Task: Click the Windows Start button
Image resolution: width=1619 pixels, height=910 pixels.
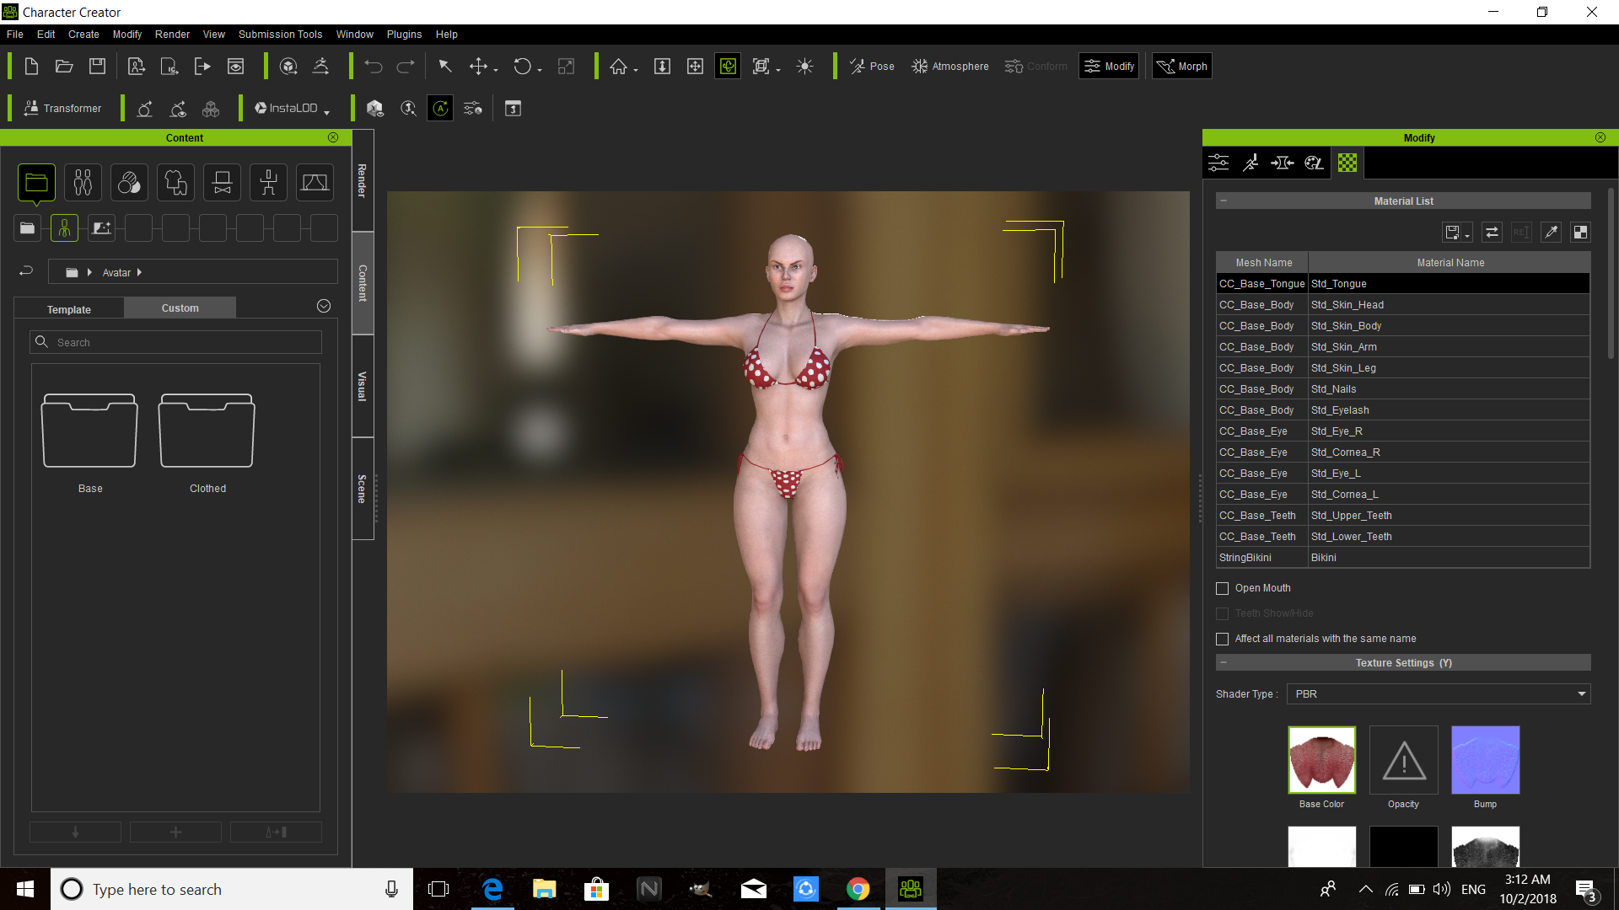Action: click(x=25, y=889)
